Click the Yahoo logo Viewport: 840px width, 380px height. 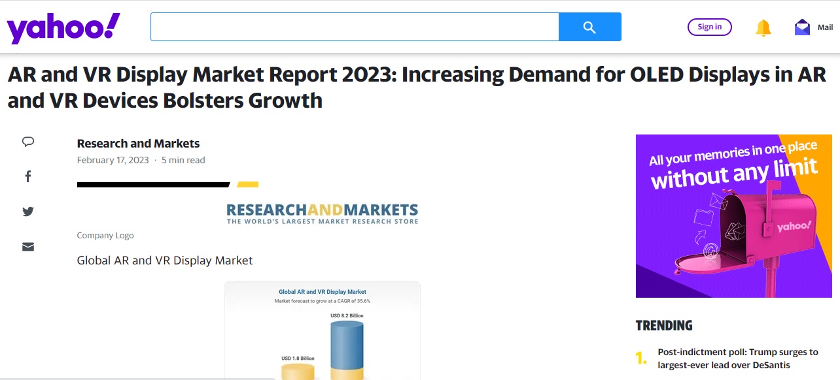(x=63, y=28)
